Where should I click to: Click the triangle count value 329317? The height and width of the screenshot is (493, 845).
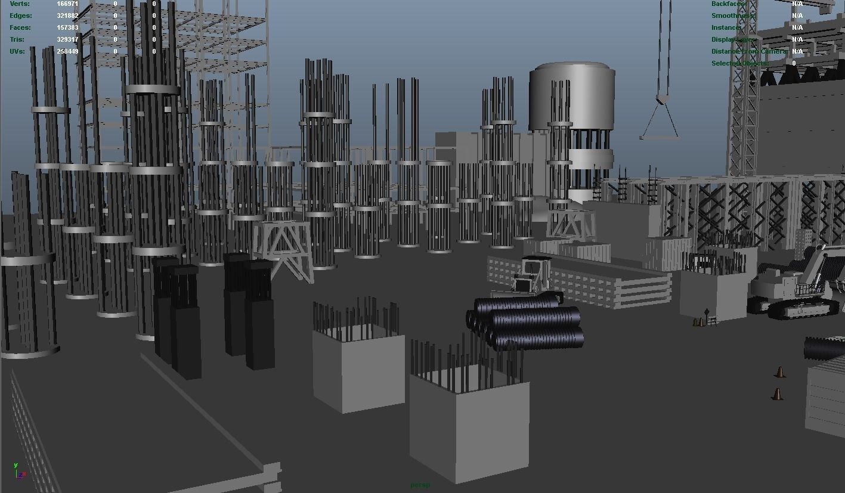pyautogui.click(x=67, y=39)
